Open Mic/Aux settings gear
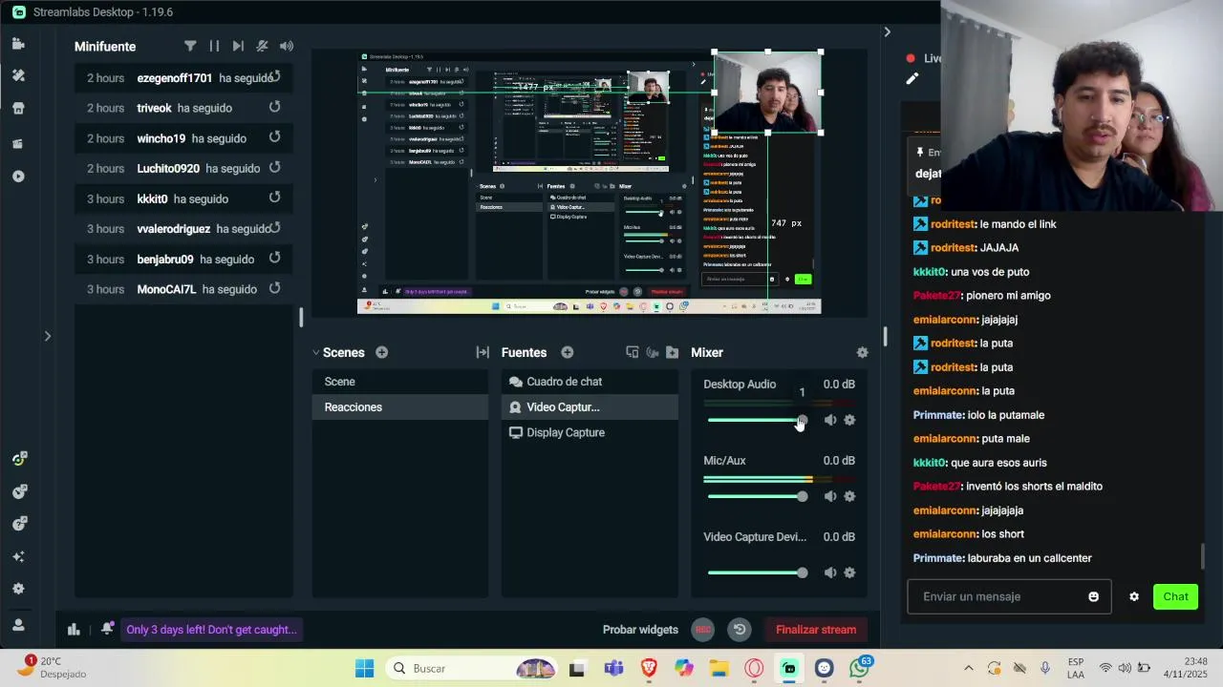This screenshot has height=687, width=1223. click(849, 496)
